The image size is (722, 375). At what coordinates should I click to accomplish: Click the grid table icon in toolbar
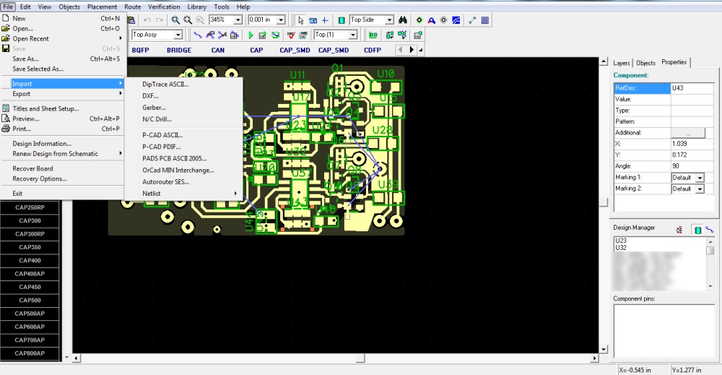pyautogui.click(x=484, y=20)
